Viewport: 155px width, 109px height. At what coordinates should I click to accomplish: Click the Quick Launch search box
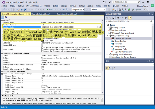pos(126,2)
